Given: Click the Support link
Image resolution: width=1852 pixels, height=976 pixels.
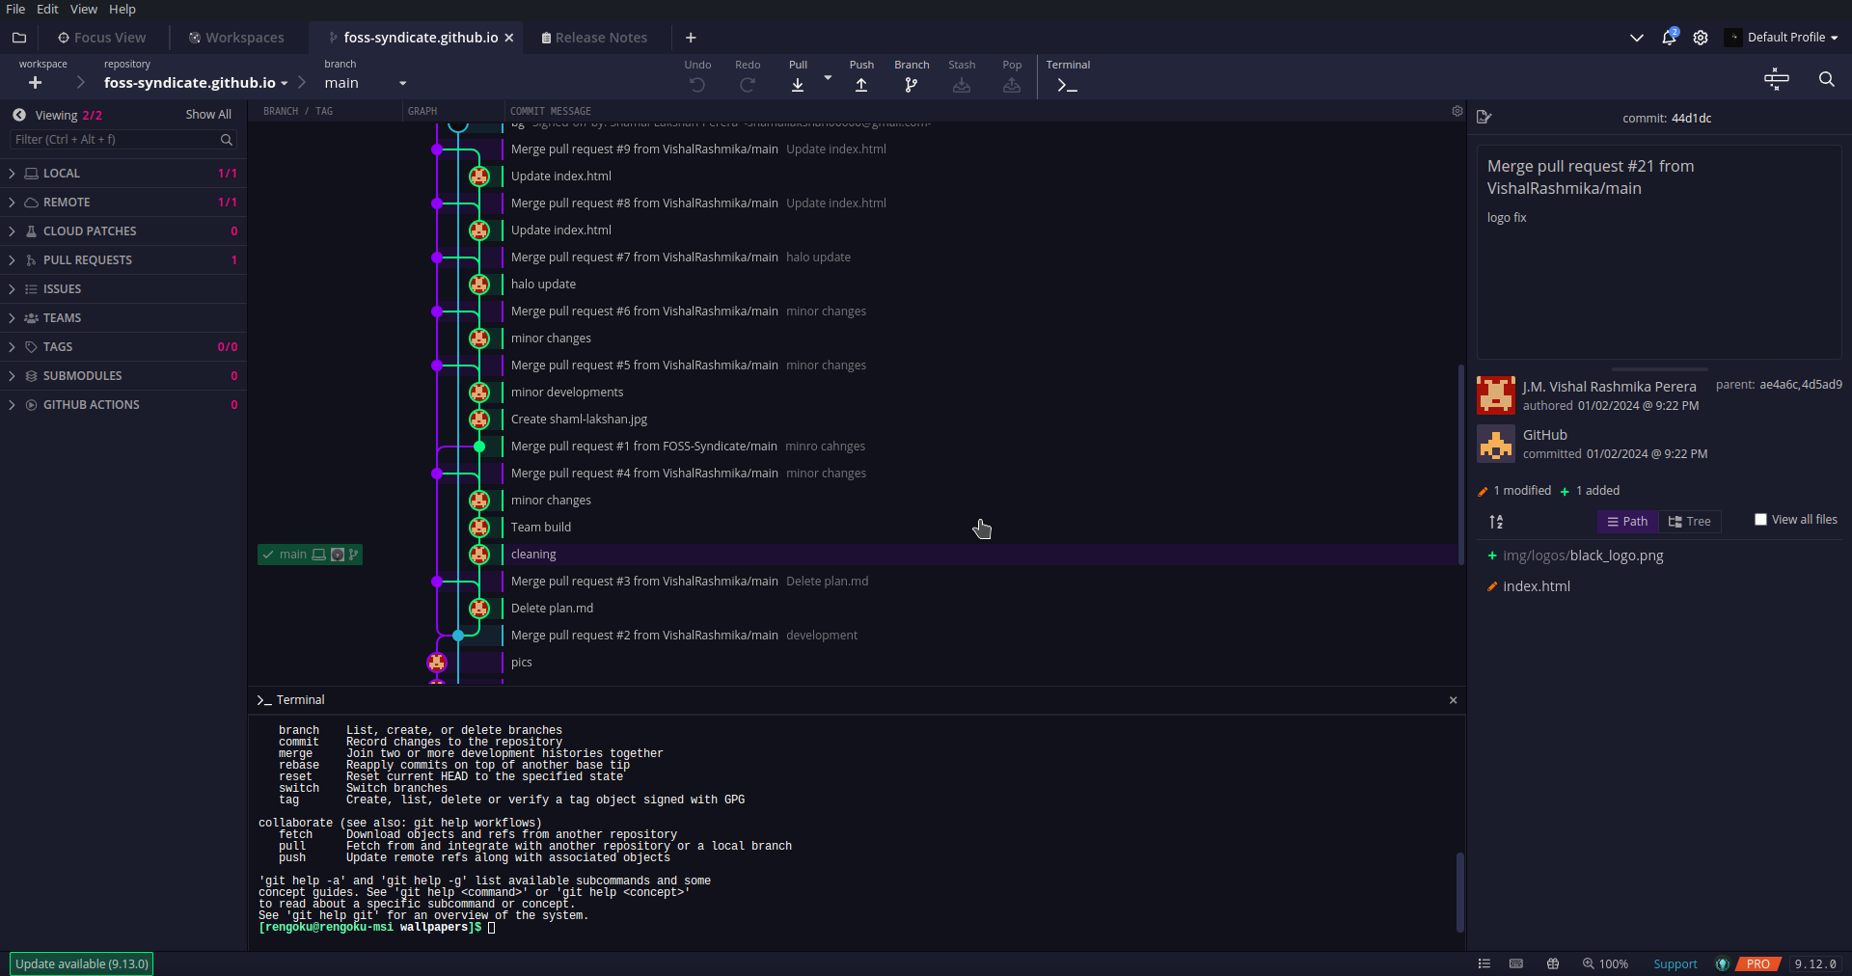Looking at the screenshot, I should (1675, 963).
